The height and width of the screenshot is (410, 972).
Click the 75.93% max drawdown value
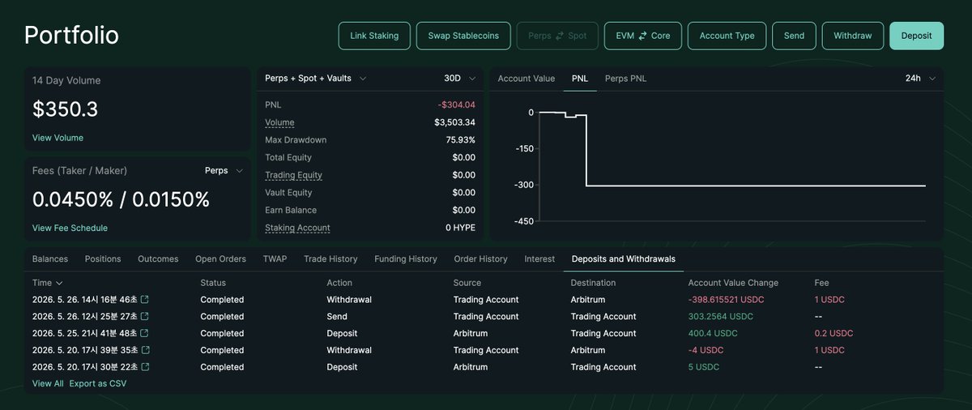pyautogui.click(x=460, y=140)
